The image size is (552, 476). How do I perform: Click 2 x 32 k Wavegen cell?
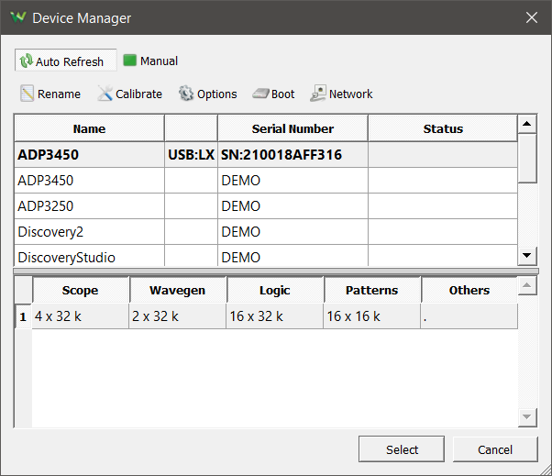tap(178, 316)
